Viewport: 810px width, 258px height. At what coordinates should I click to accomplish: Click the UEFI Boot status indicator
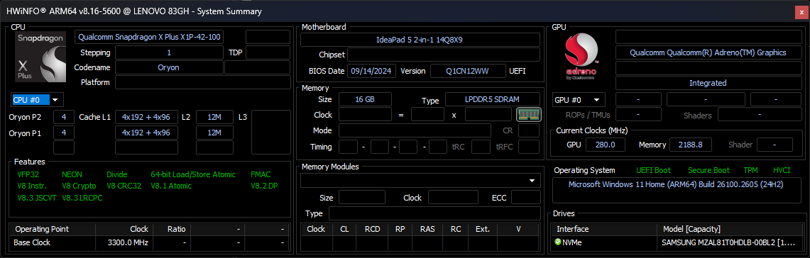(654, 170)
